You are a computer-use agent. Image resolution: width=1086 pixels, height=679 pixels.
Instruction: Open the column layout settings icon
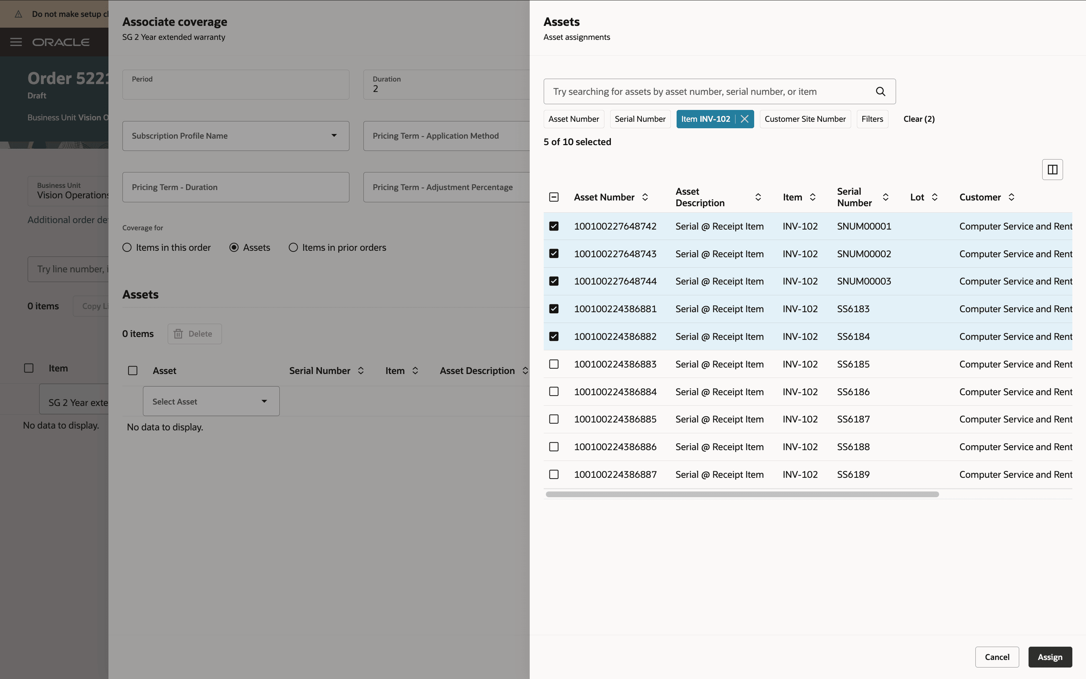[1052, 170]
